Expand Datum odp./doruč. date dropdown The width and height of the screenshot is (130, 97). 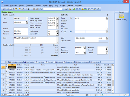[x=57, y=21]
